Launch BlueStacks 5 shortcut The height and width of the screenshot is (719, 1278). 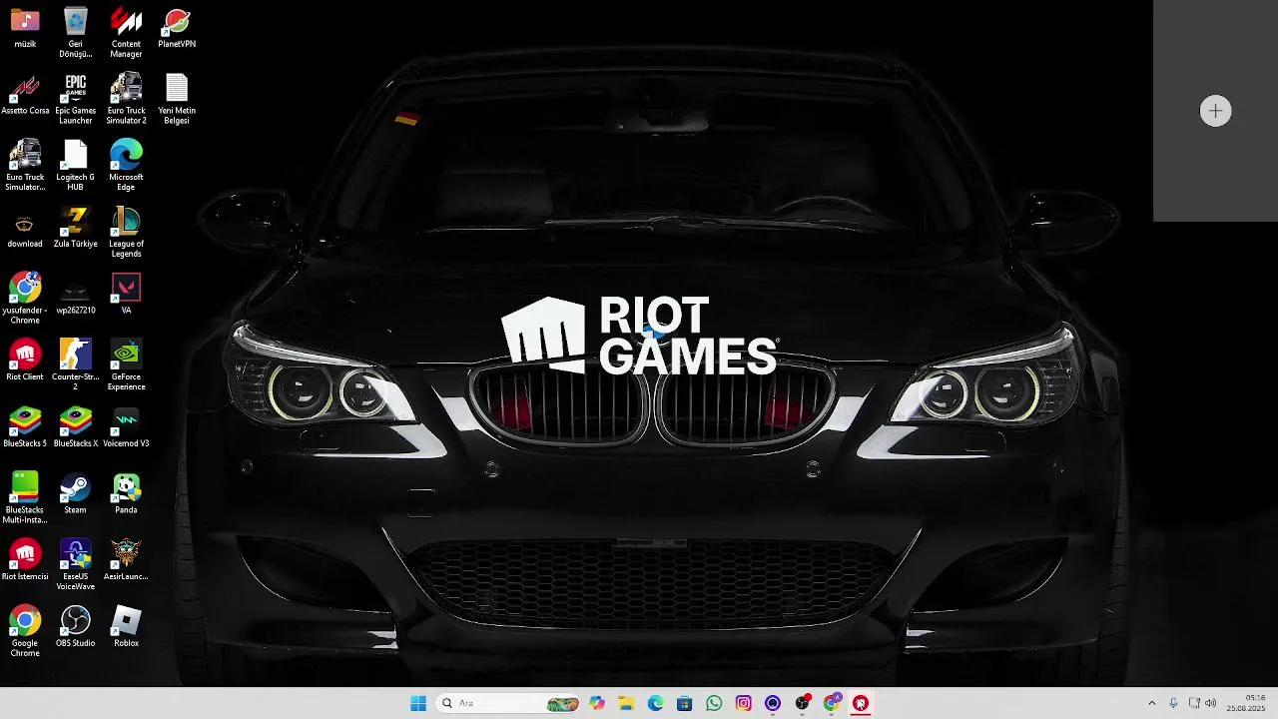pos(25,427)
